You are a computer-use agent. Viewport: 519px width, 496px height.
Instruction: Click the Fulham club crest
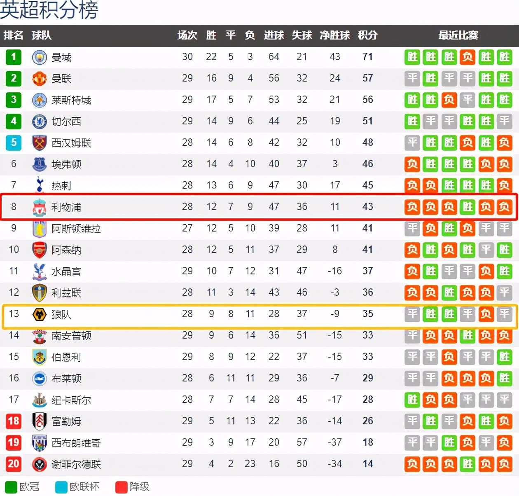tap(40, 421)
